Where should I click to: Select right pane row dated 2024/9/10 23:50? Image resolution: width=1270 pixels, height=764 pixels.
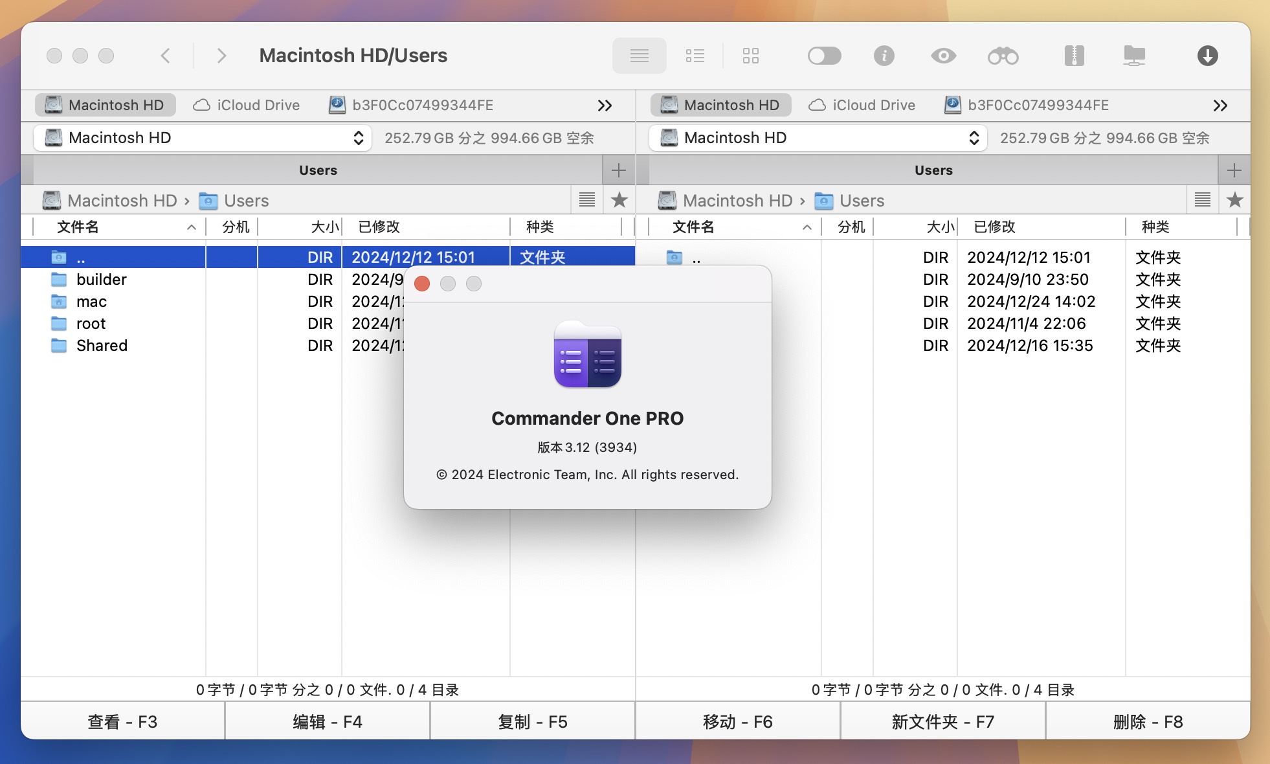943,279
